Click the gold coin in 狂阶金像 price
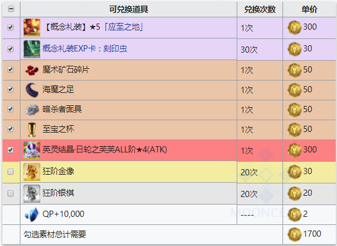The height and width of the screenshot is (246, 337). click(294, 172)
